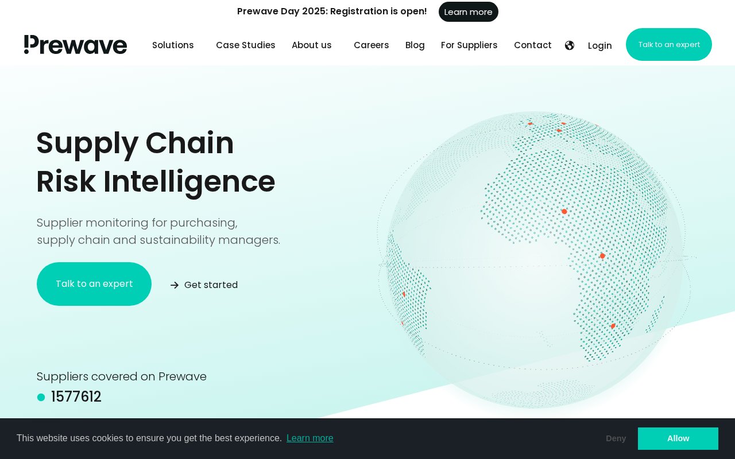
Task: Open the globe language selector icon
Action: (570, 45)
